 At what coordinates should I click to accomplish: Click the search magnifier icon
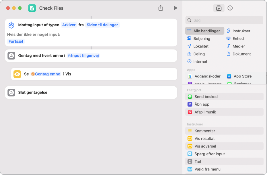click(189, 20)
